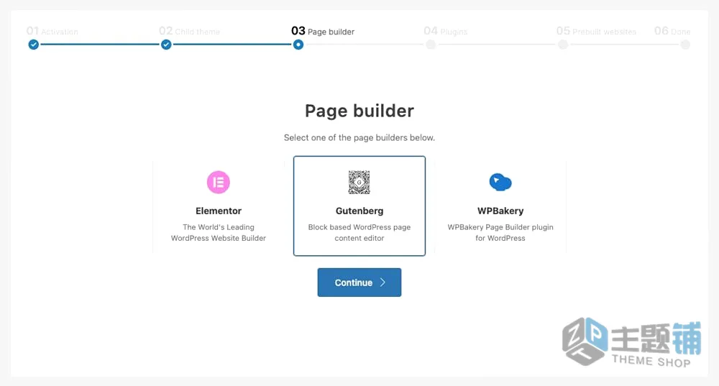Click the Prebuilt websites step marker dot

[x=563, y=45]
